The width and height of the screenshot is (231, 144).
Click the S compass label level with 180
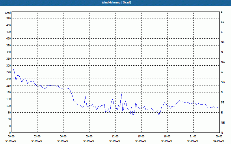[x=222, y=92]
